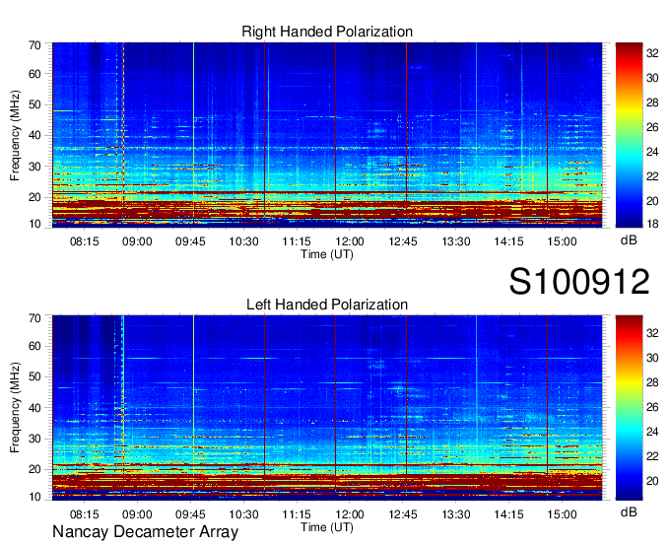Click 12:45 tick on Right Handed time axis
The width and height of the screenshot is (670, 544).
[x=403, y=241]
